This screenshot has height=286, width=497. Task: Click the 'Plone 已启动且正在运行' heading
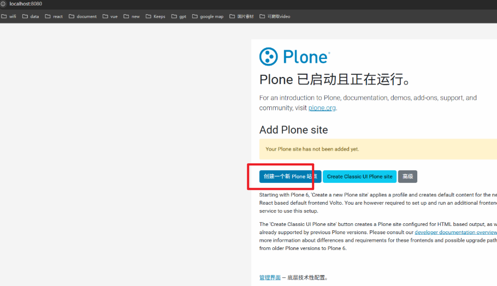(335, 79)
